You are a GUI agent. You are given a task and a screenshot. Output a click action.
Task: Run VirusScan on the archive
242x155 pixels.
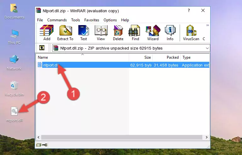pos(191,33)
